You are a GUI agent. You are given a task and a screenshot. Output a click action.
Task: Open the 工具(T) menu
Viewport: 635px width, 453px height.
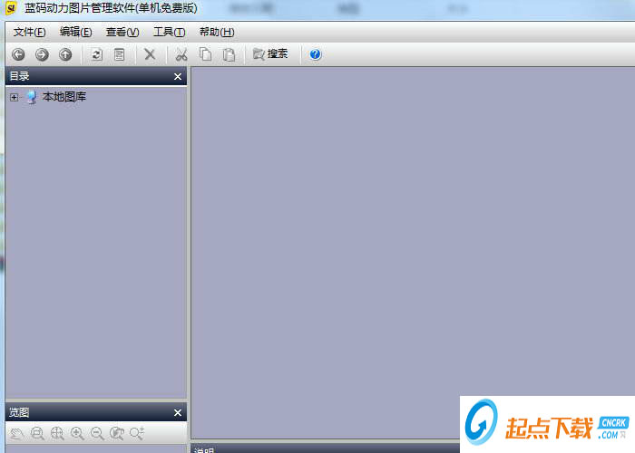pyautogui.click(x=170, y=32)
